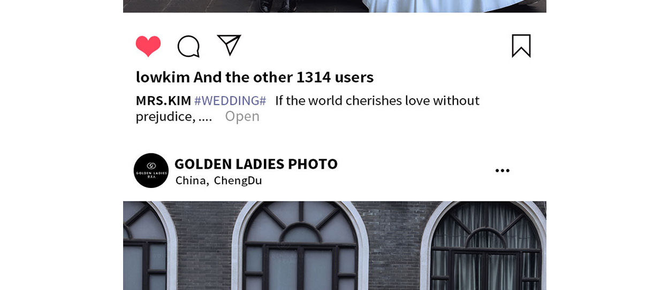This screenshot has height=290, width=669.
Task: Tap the partially visible left arched window
Action: coord(150,246)
